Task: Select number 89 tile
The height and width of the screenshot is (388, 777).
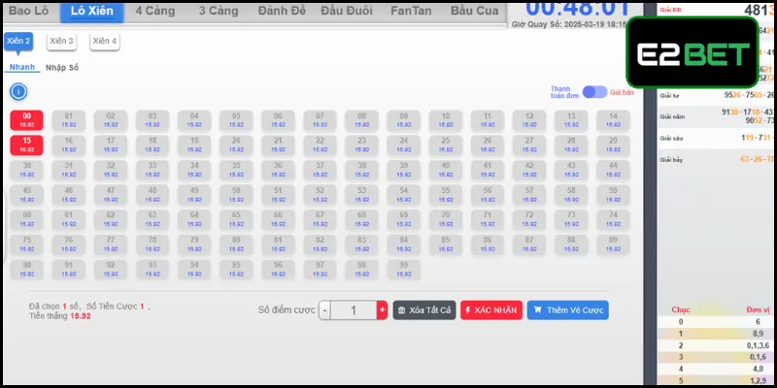Action: pos(613,244)
